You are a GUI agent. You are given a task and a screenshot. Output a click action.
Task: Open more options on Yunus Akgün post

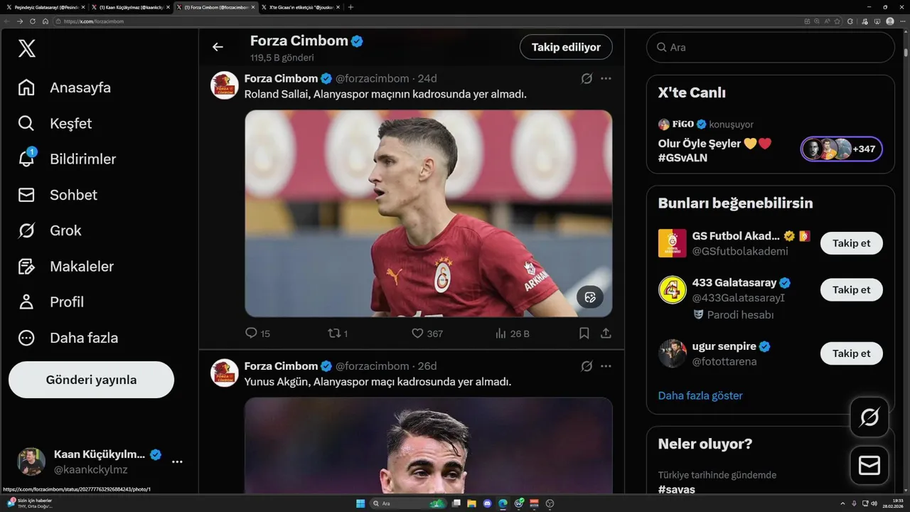tap(606, 366)
